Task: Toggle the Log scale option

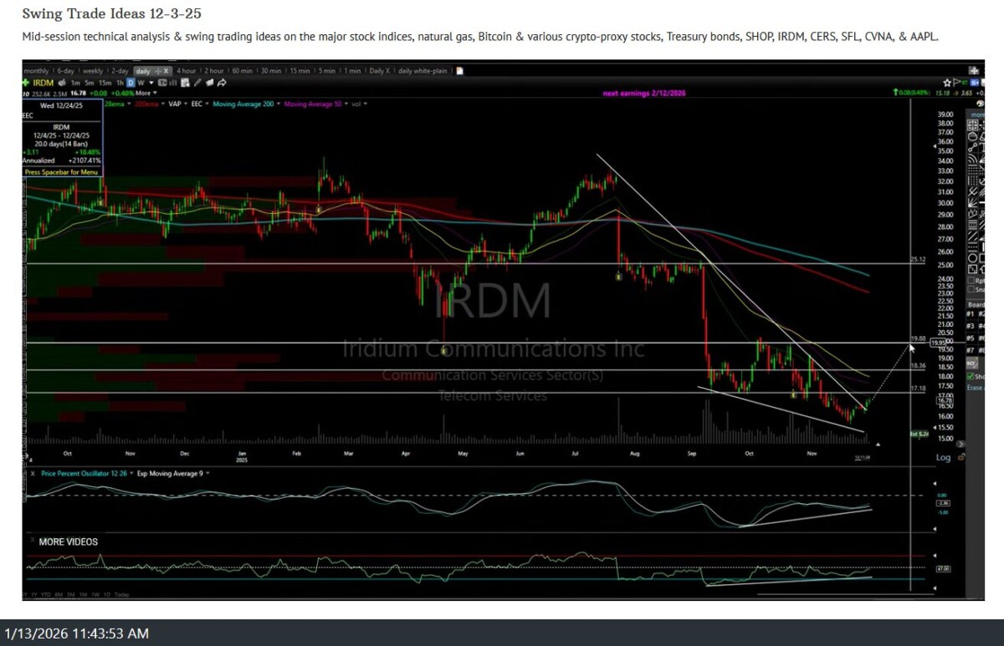Action: (x=943, y=458)
